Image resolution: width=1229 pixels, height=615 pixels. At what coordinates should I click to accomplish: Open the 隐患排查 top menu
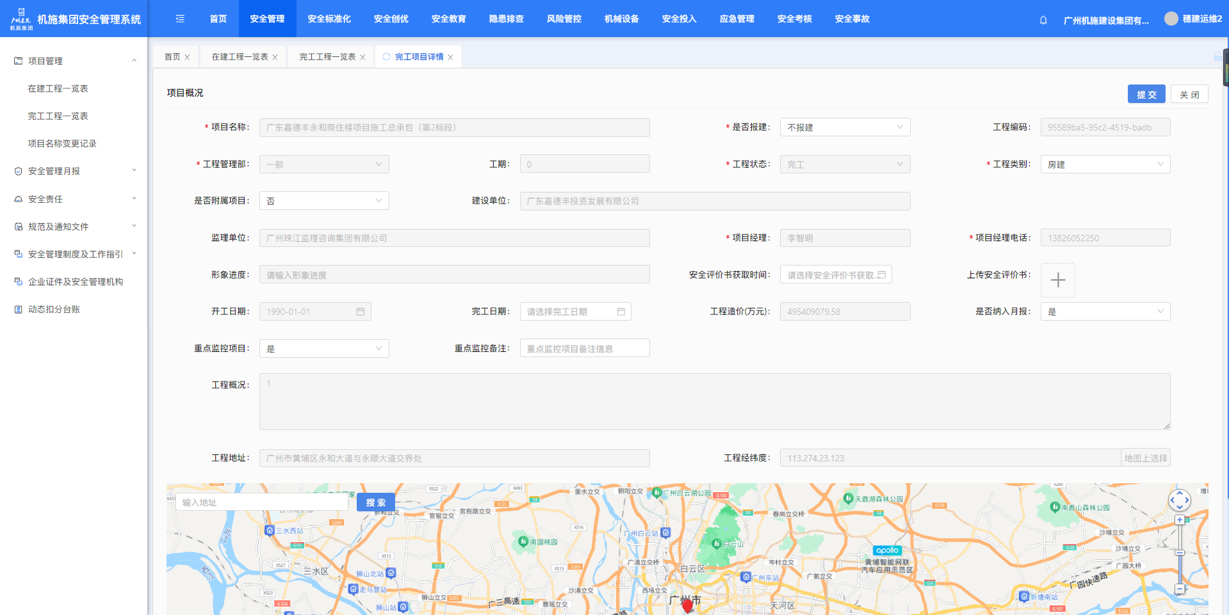point(506,19)
